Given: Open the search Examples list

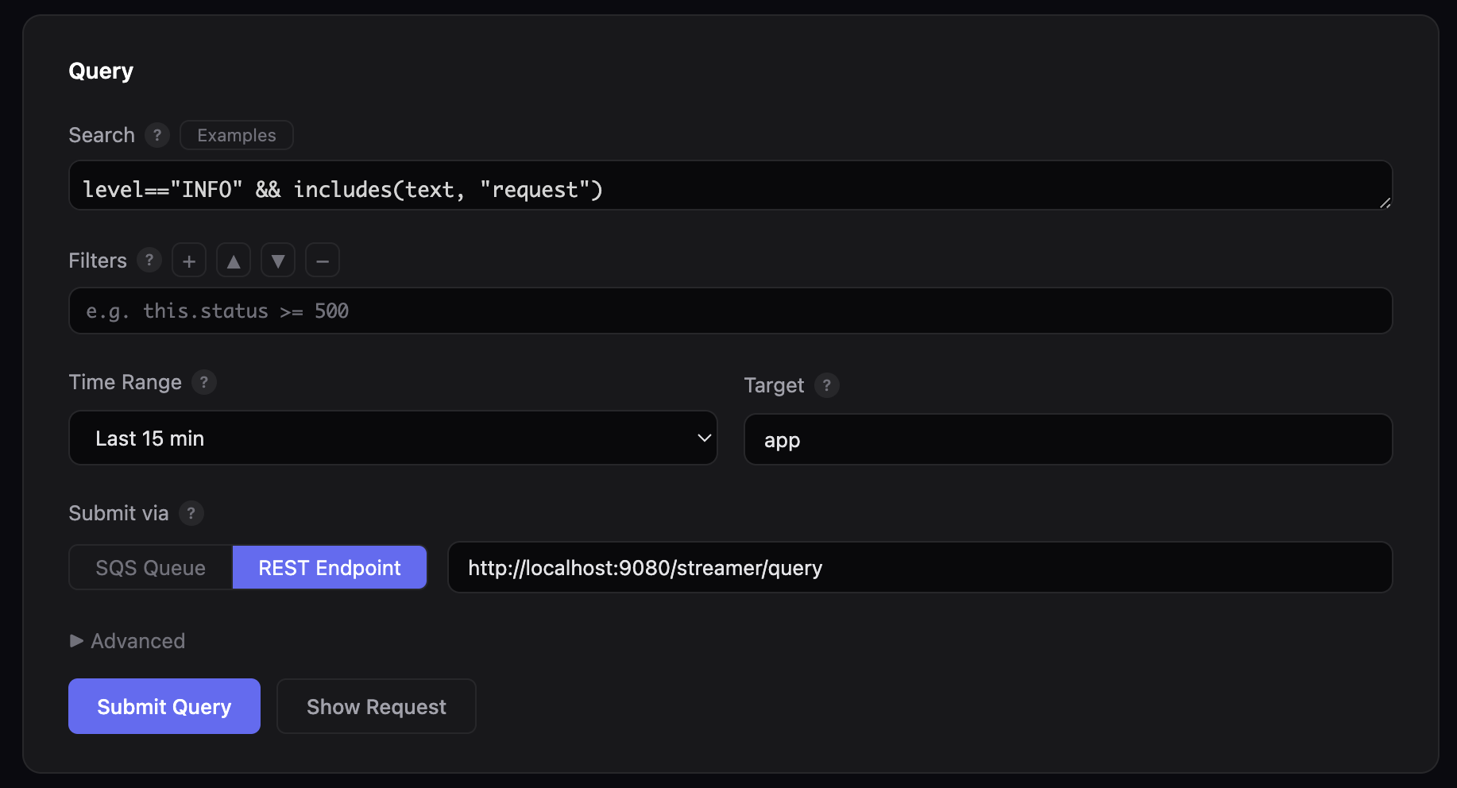Looking at the screenshot, I should tap(237, 135).
